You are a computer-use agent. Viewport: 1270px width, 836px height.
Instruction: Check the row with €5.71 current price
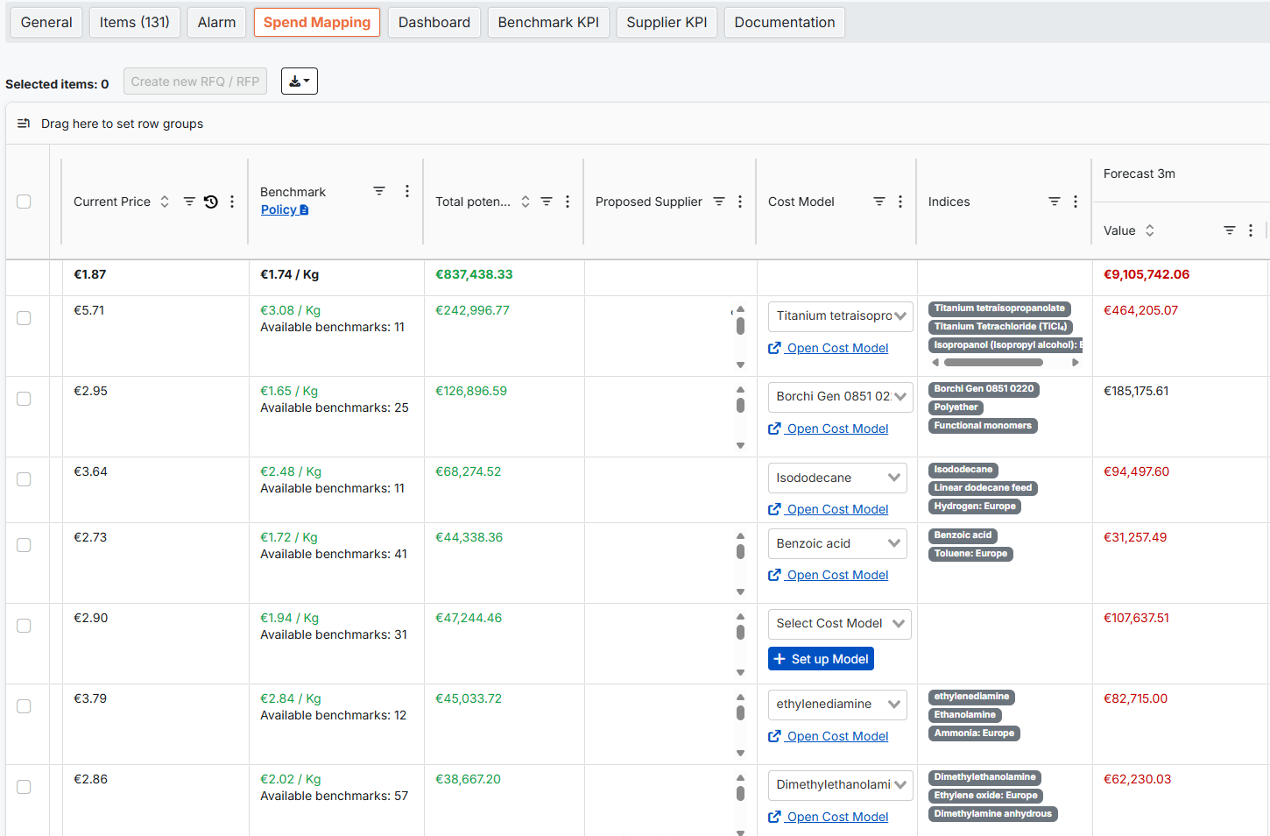[x=24, y=318]
